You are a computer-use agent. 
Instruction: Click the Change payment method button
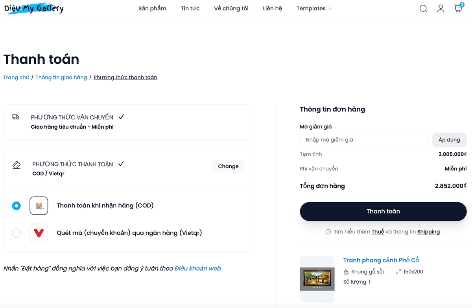(228, 166)
